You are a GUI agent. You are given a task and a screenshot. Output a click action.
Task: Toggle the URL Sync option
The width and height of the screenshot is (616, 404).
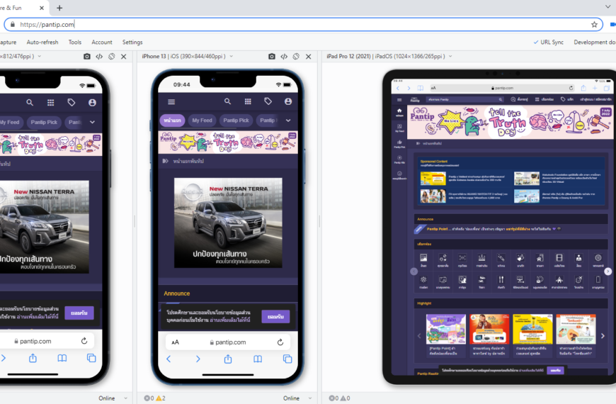549,42
